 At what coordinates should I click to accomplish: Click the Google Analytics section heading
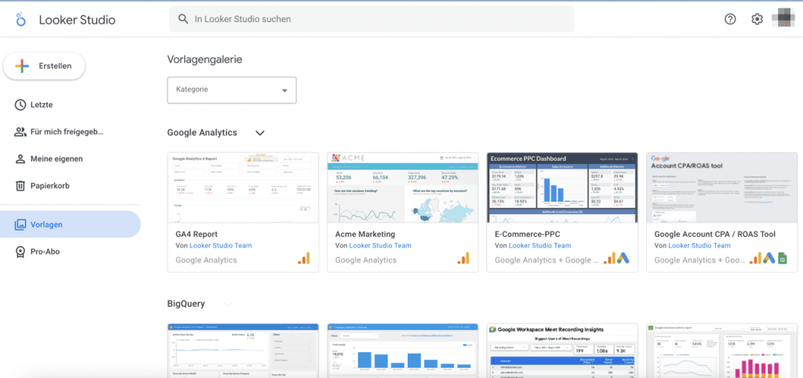pos(202,133)
